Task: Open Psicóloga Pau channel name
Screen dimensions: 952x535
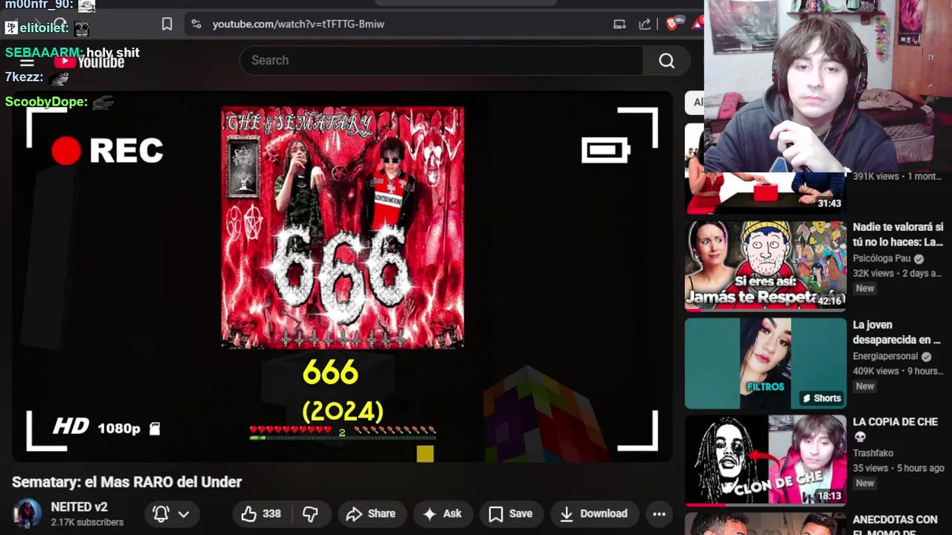Action: 882,259
